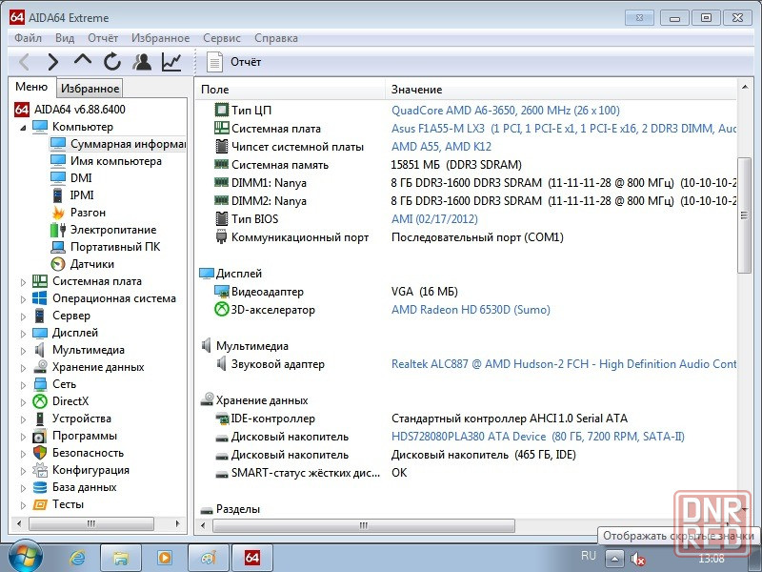Image resolution: width=762 pixels, height=572 pixels.
Task: Click the Безопасность shield icon
Action: (40, 453)
